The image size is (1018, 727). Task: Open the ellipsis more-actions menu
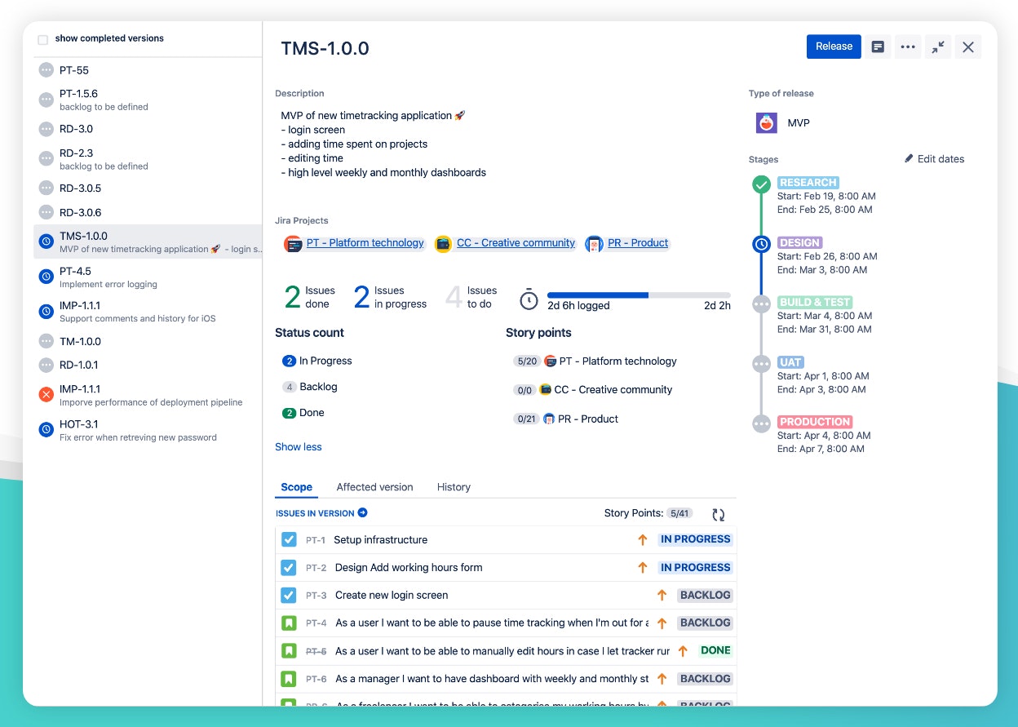pos(907,47)
